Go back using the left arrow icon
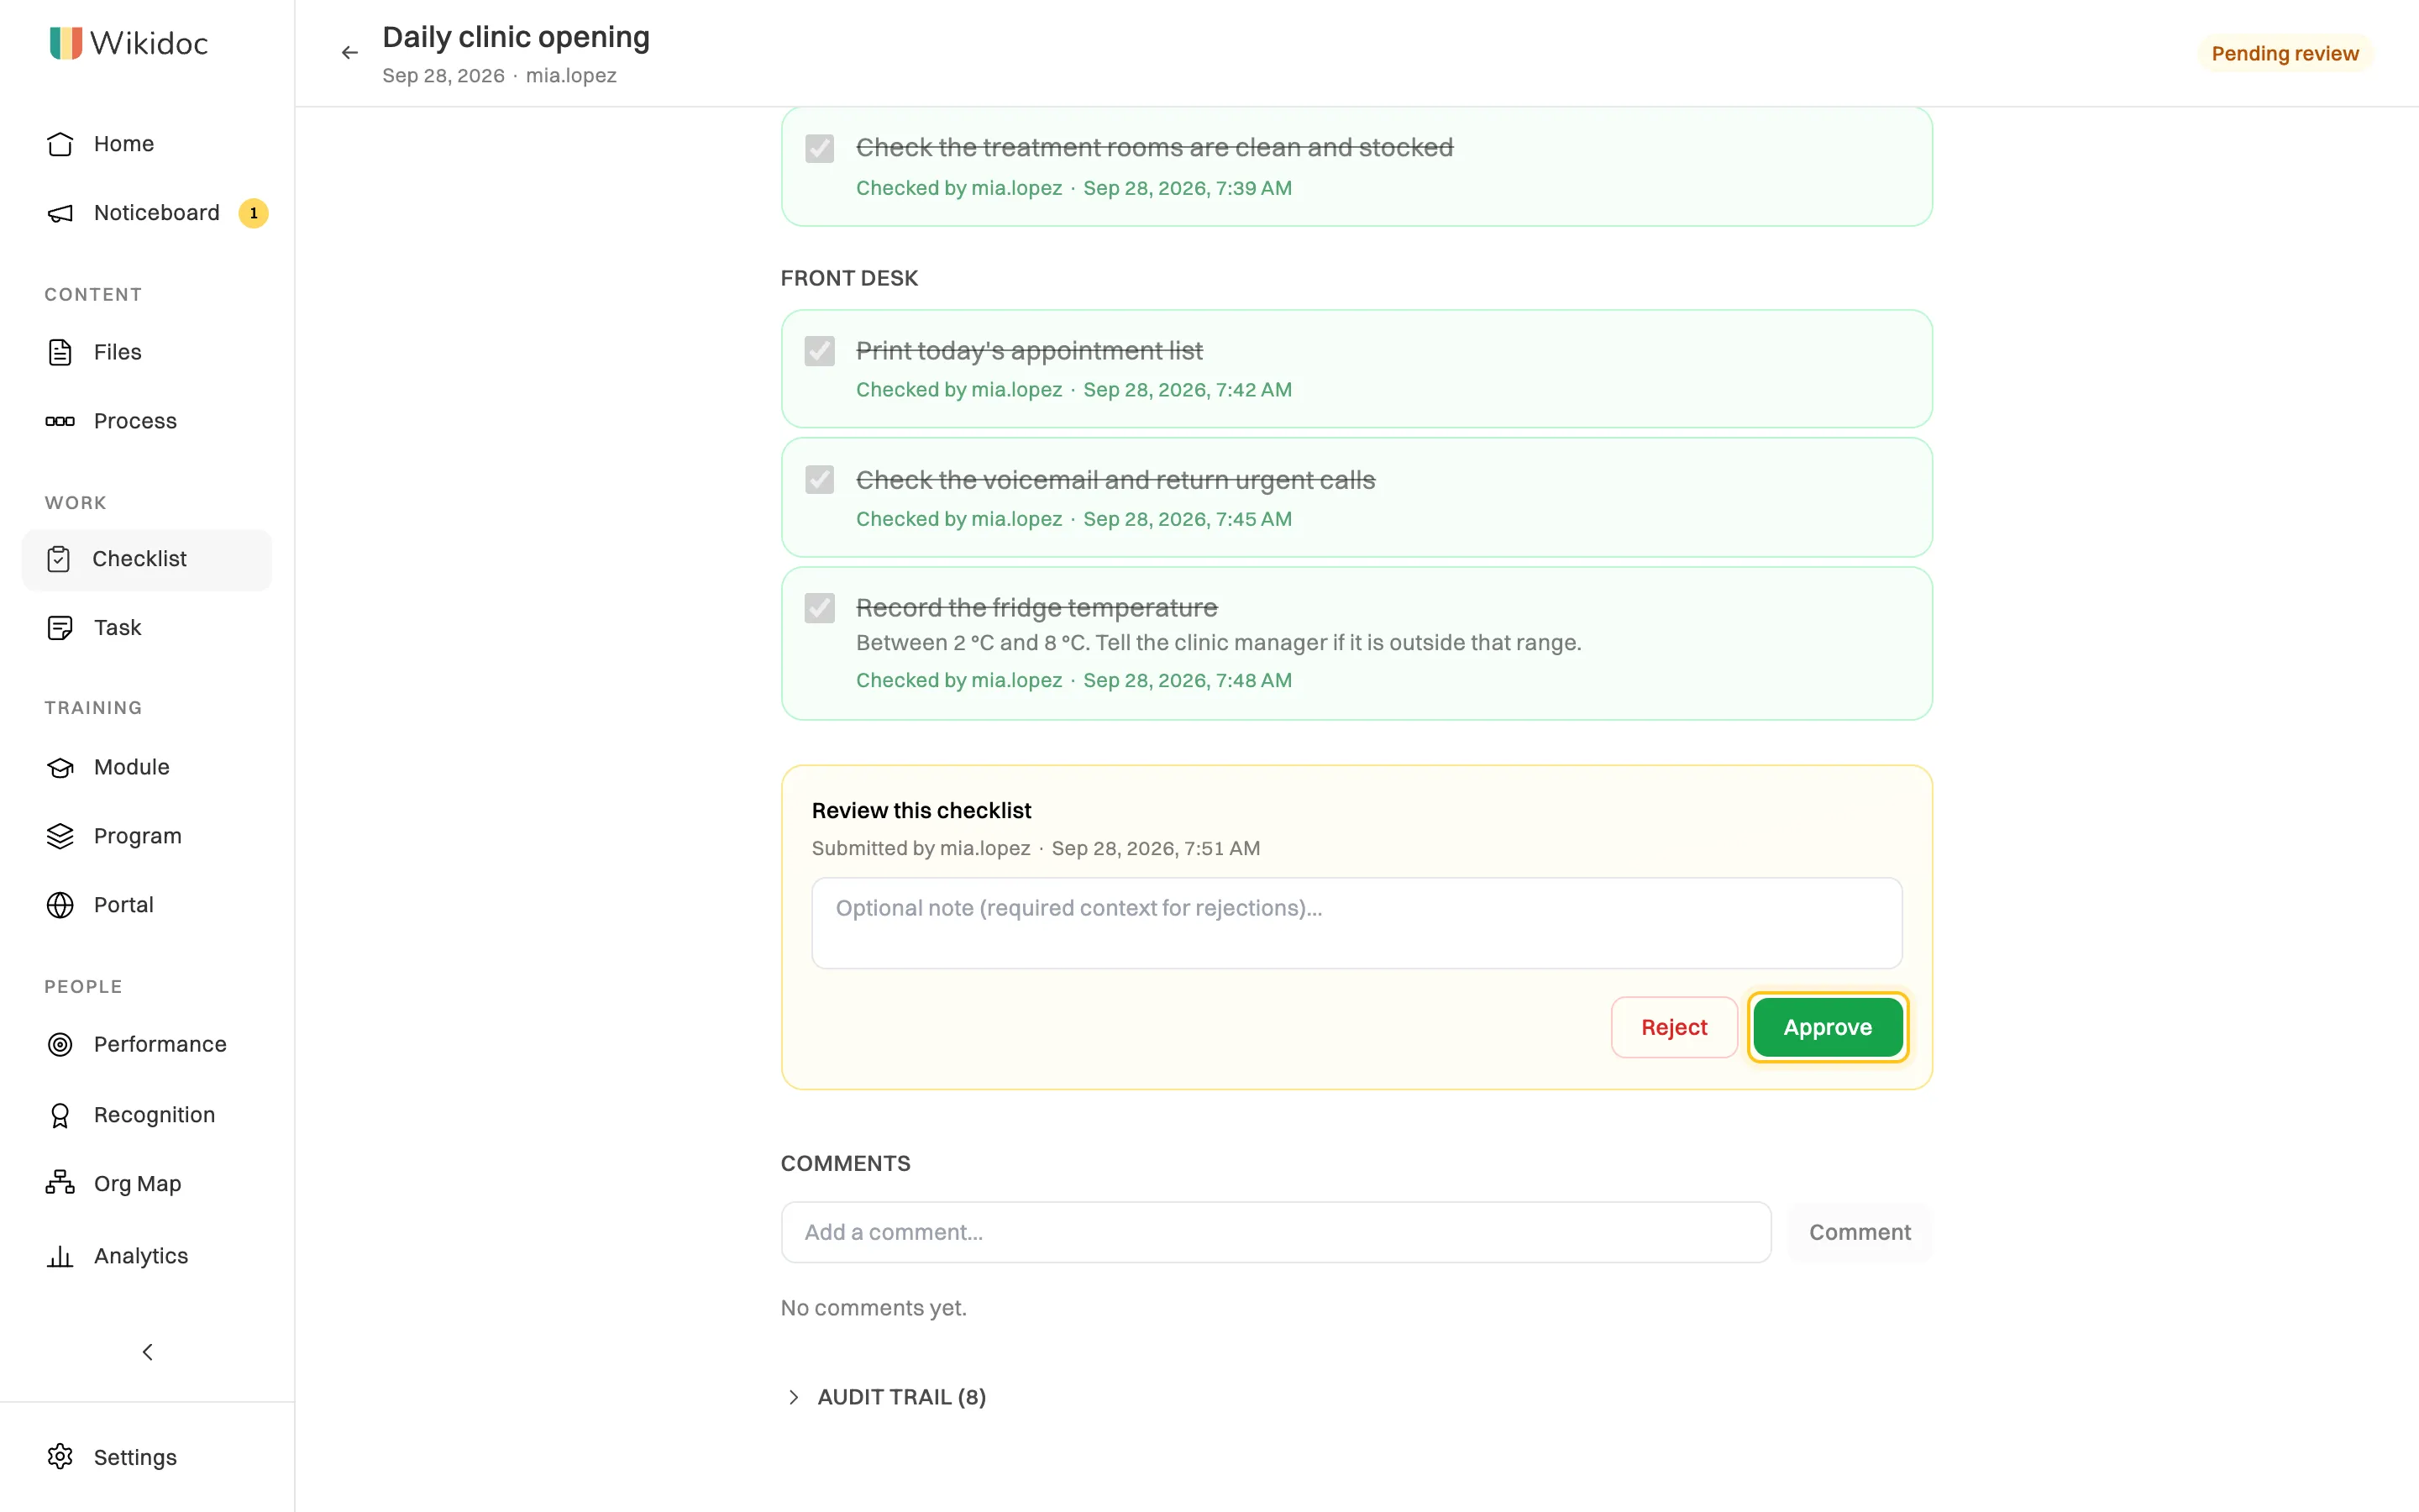This screenshot has width=2419, height=1512. pos(349,52)
